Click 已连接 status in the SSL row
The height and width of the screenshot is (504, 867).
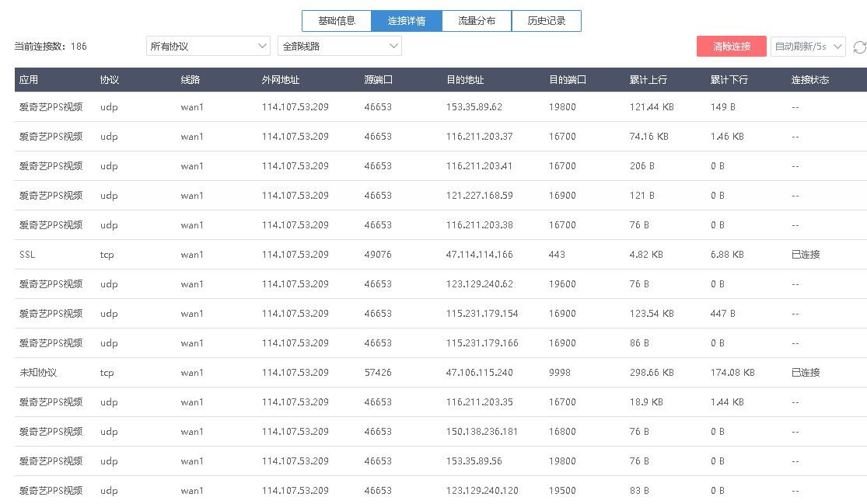click(806, 255)
